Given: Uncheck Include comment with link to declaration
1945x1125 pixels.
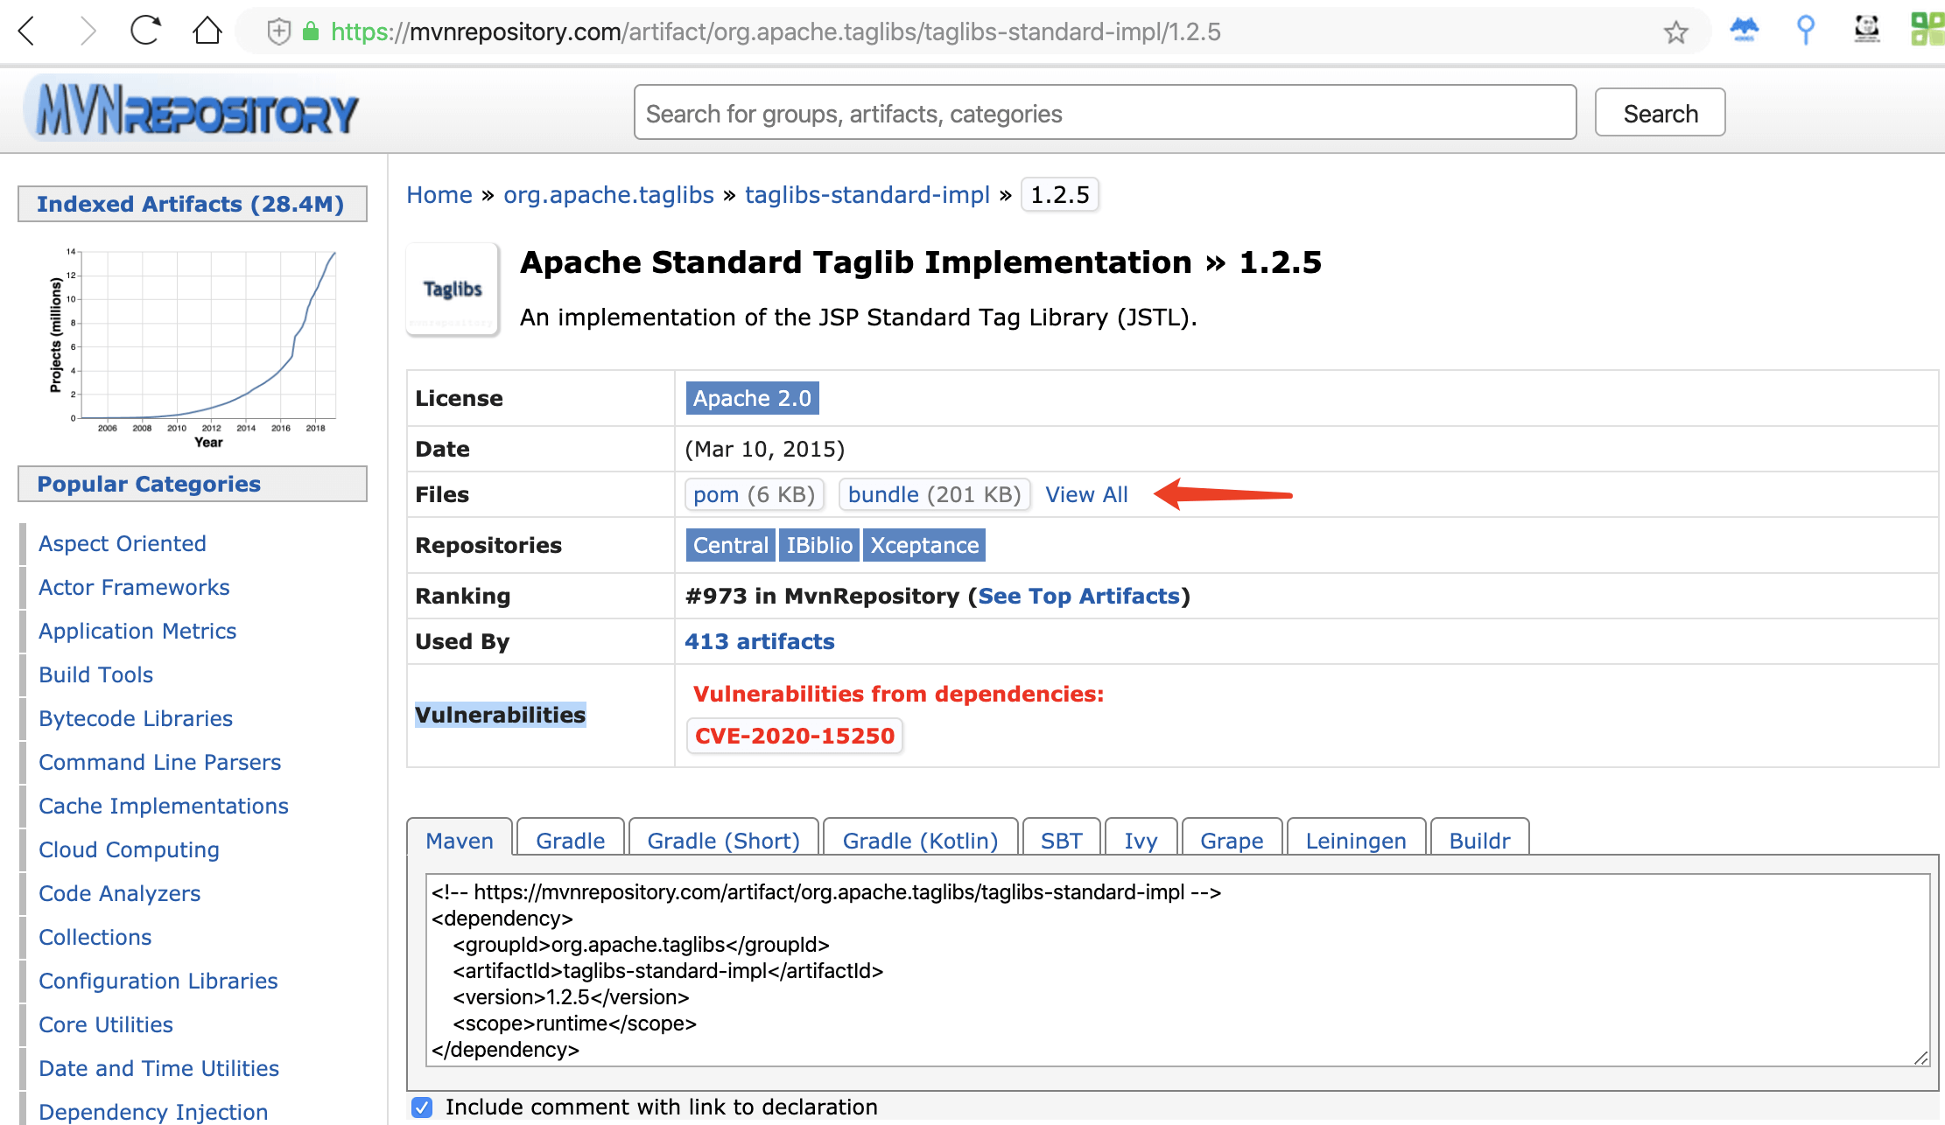Looking at the screenshot, I should coord(422,1107).
